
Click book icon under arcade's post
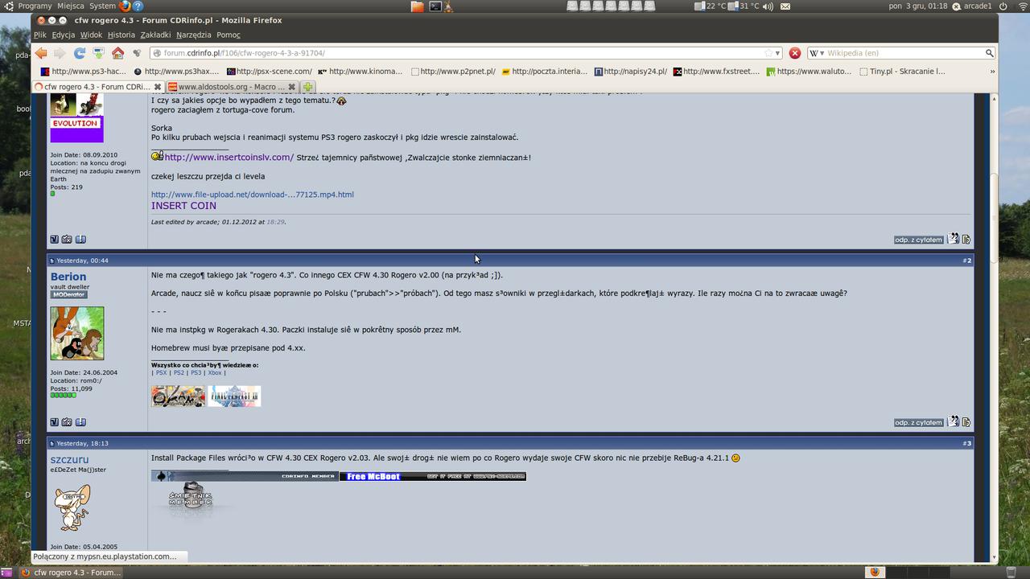coord(80,240)
